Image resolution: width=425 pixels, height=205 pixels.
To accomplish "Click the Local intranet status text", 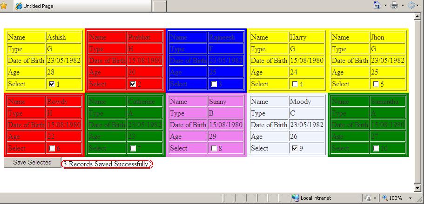I will 316,198.
